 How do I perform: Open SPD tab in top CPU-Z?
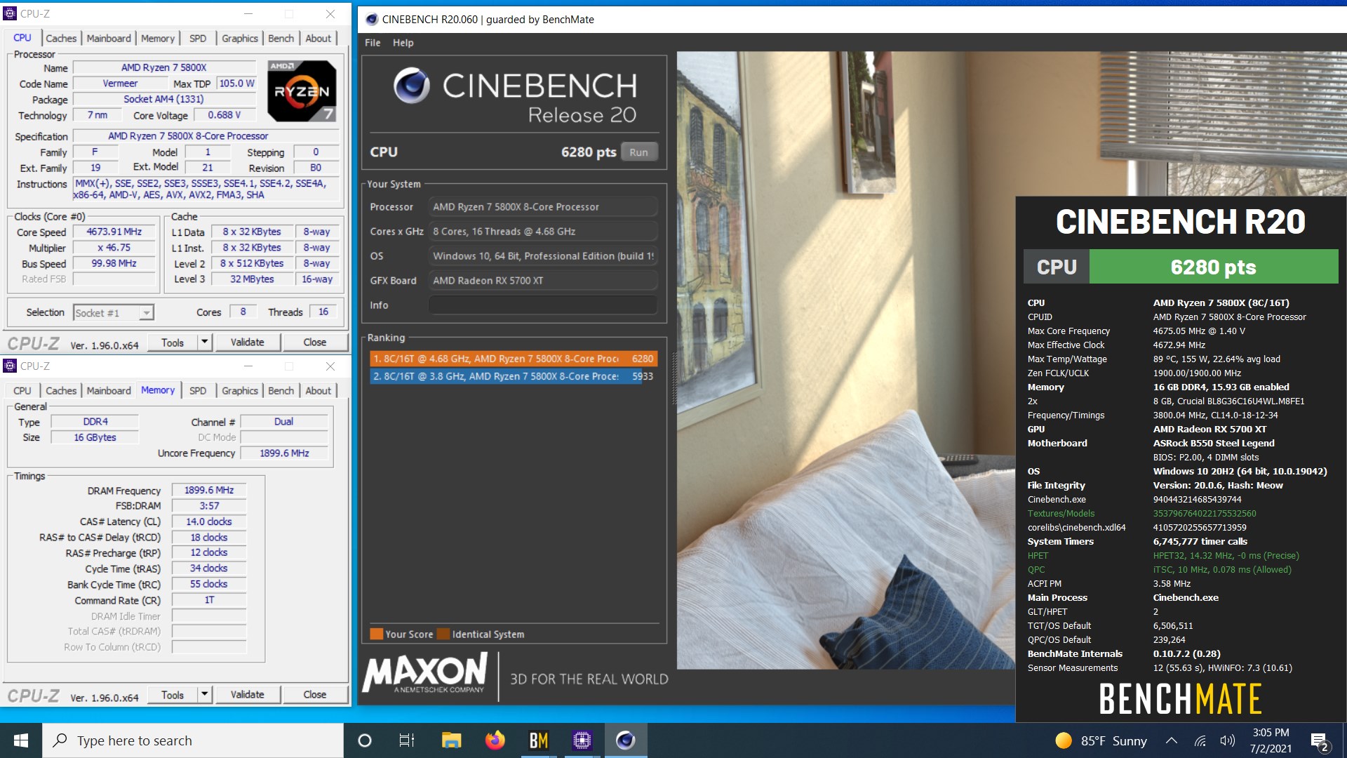coord(198,38)
